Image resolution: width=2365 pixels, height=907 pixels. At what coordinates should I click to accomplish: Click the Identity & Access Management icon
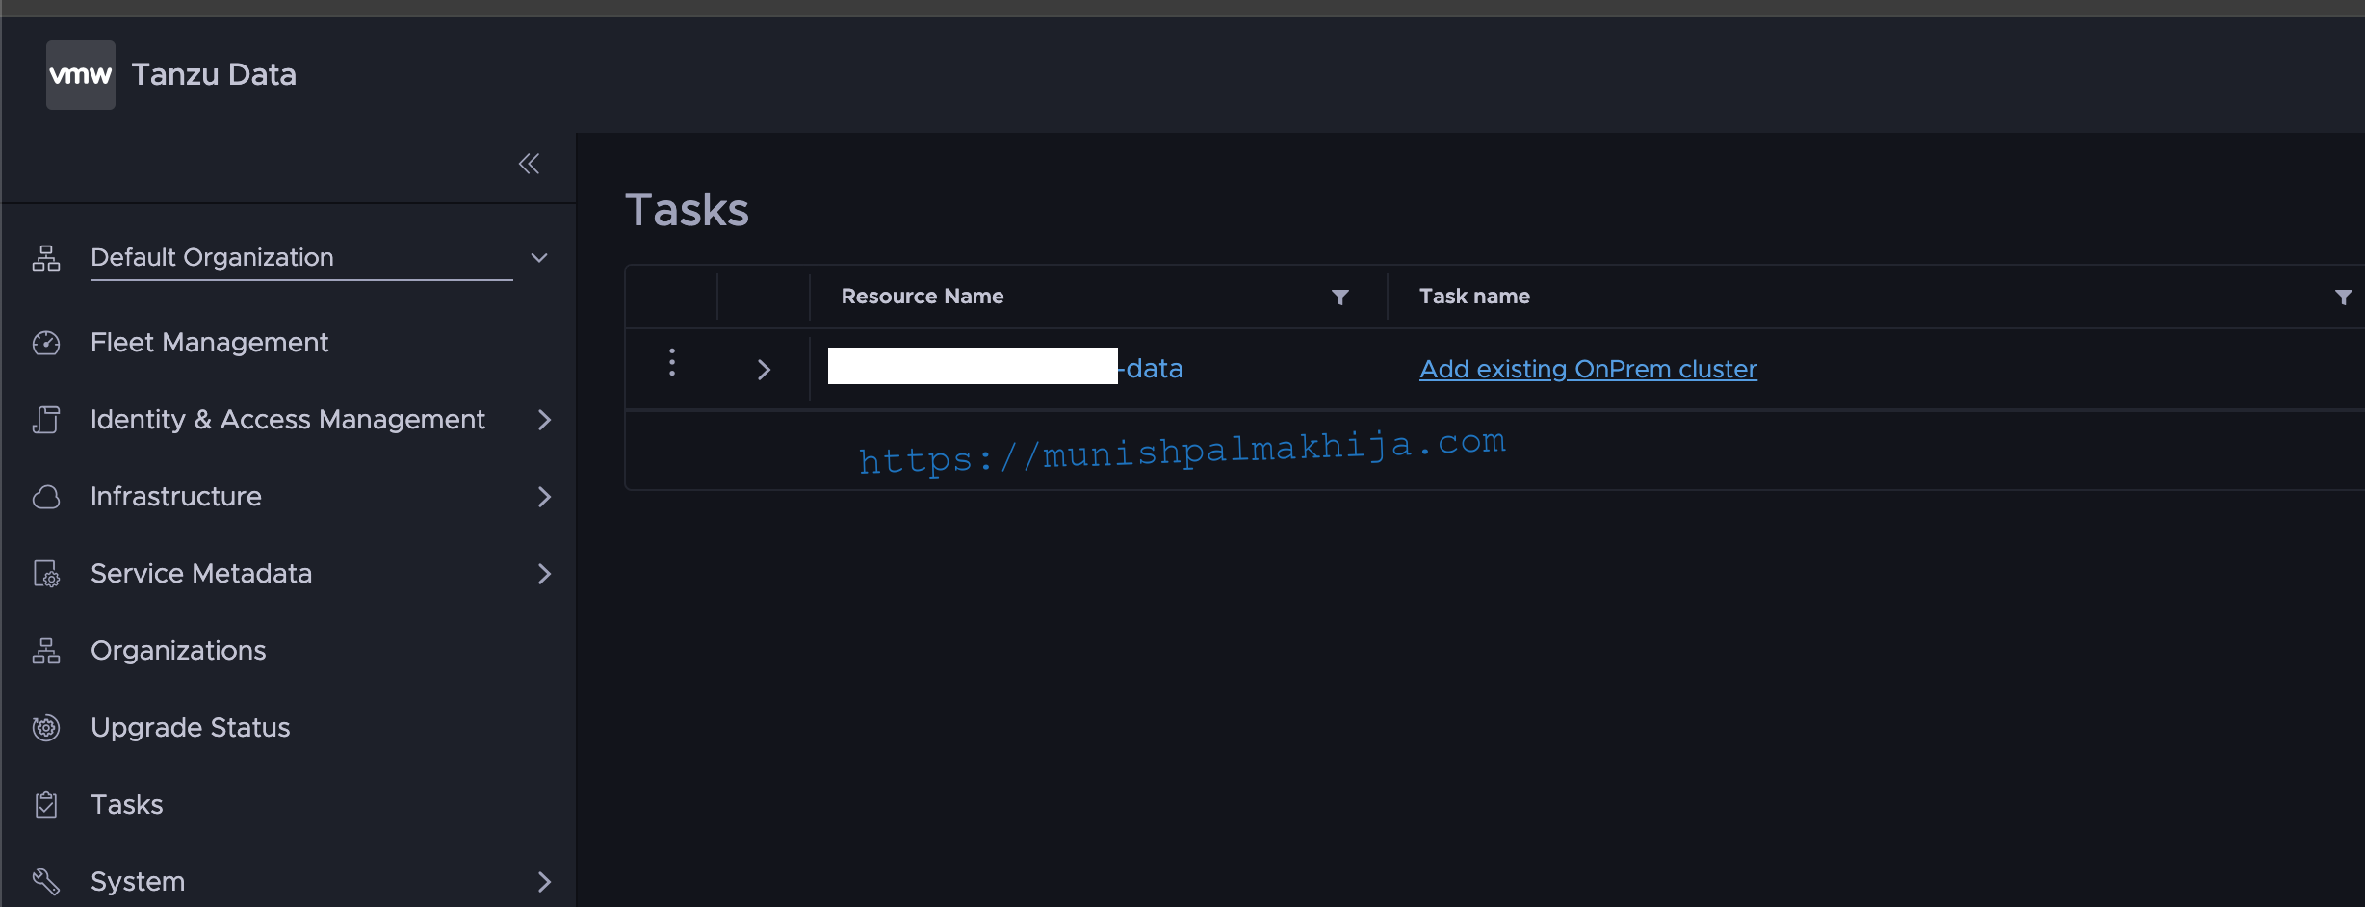(x=46, y=420)
